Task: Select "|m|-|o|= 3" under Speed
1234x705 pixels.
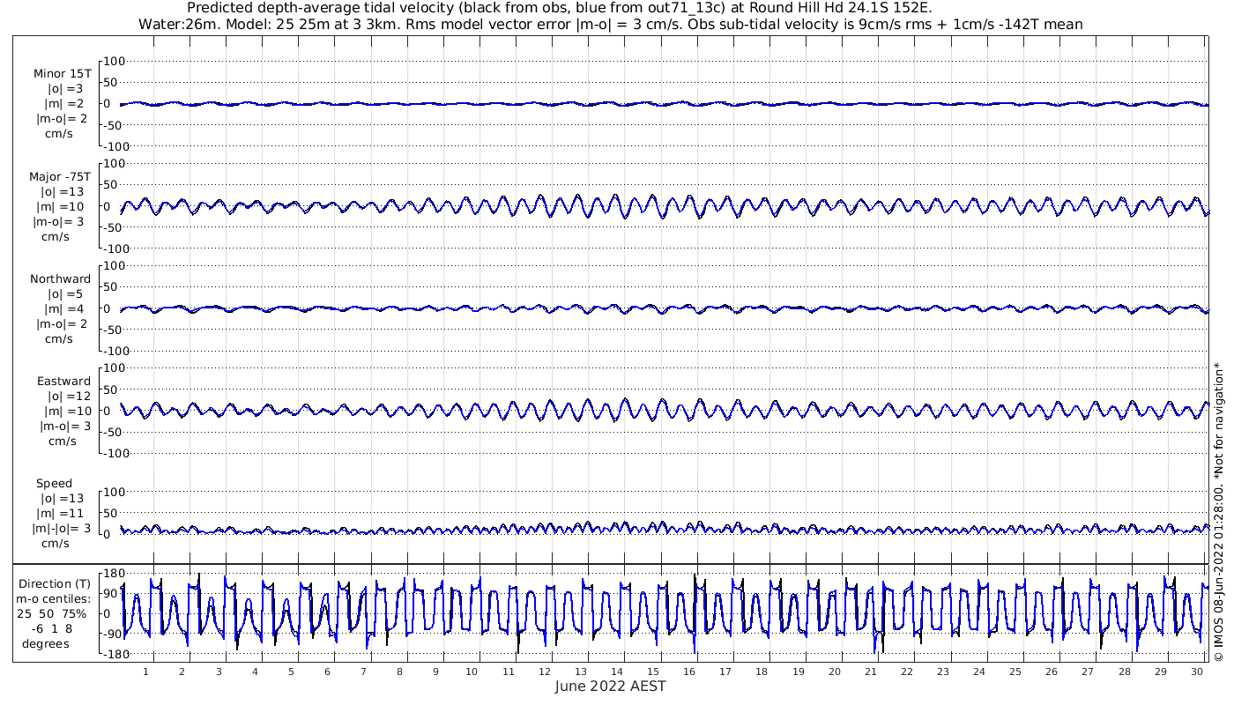Action: click(x=60, y=528)
